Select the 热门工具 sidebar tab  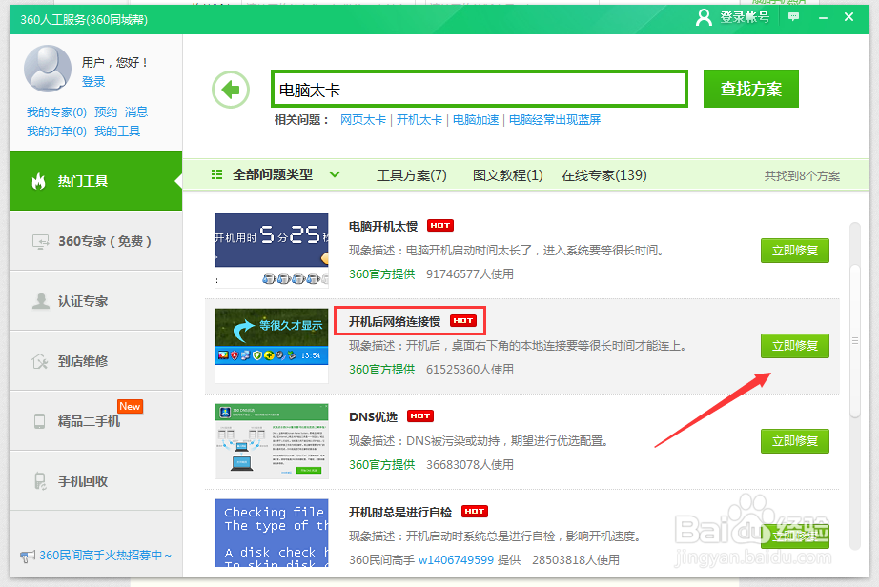96,181
